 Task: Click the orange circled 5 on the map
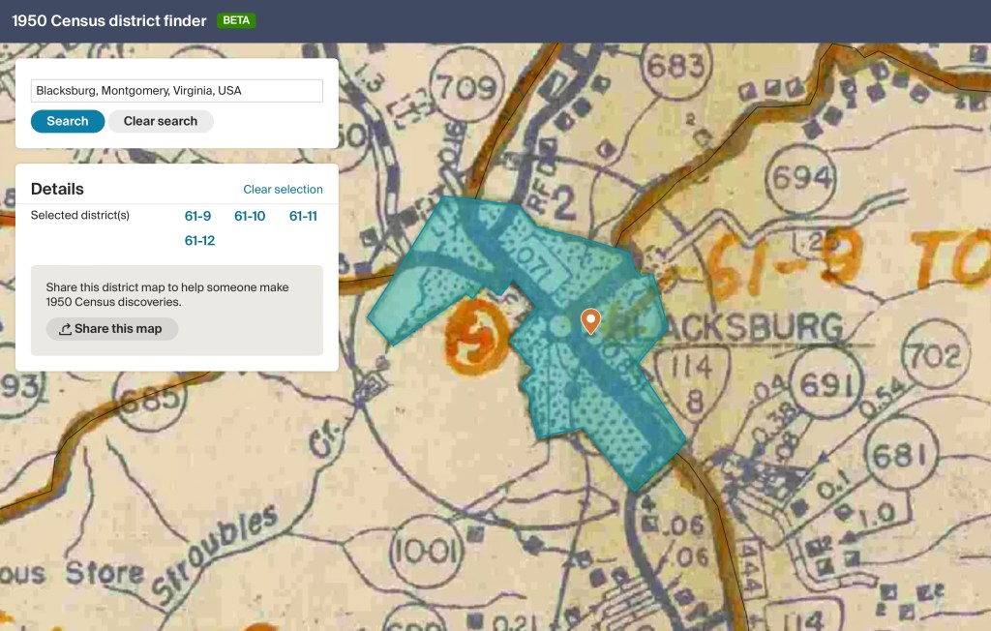476,325
